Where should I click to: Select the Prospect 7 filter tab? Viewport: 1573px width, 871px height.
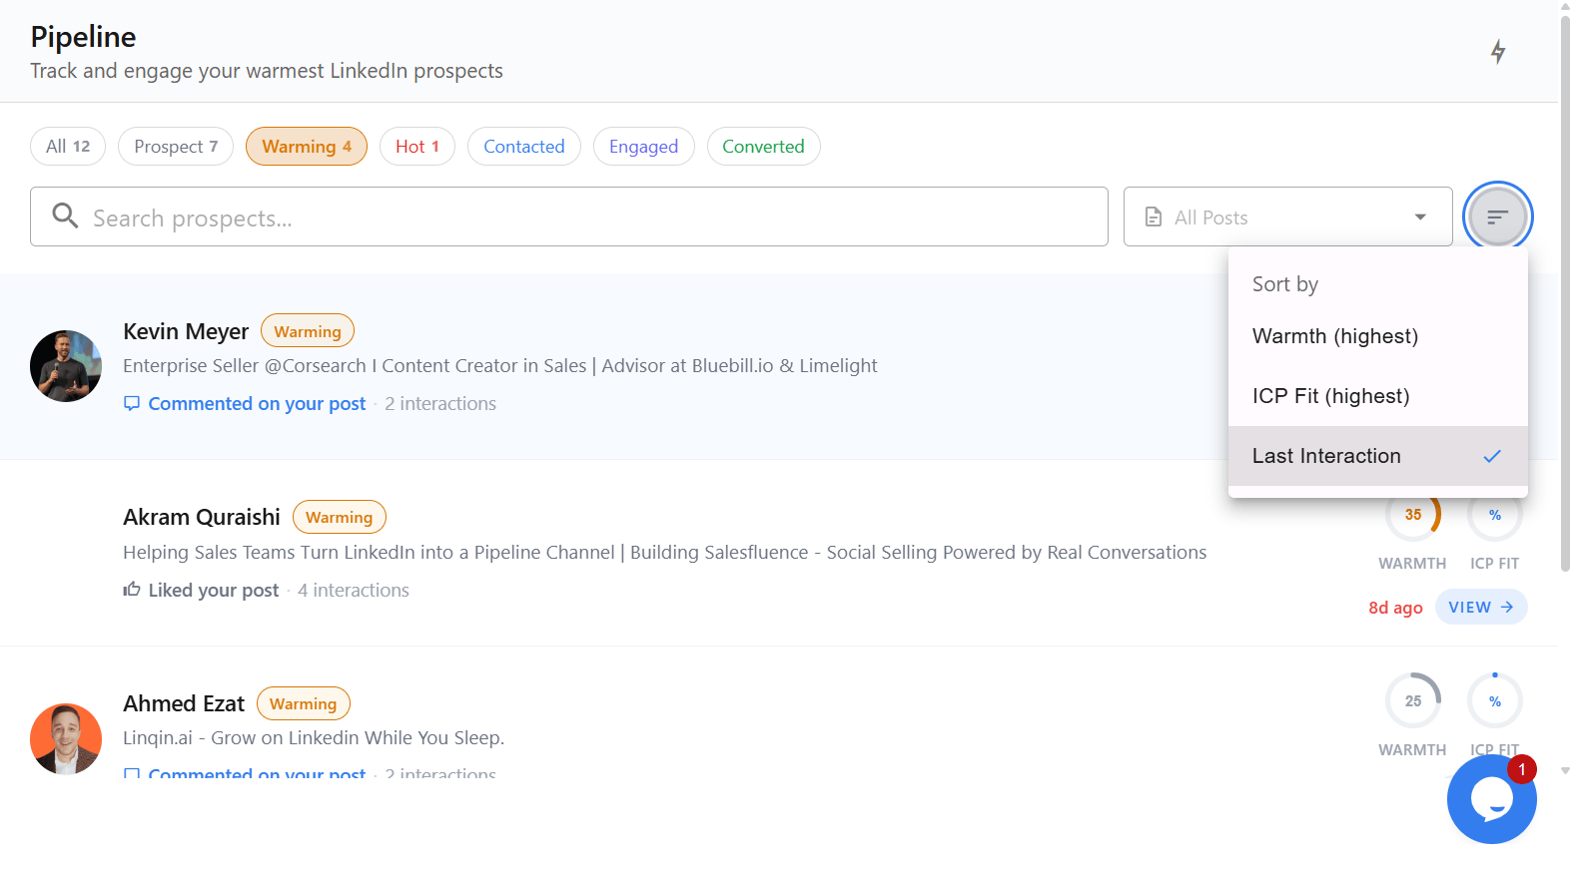coord(176,146)
